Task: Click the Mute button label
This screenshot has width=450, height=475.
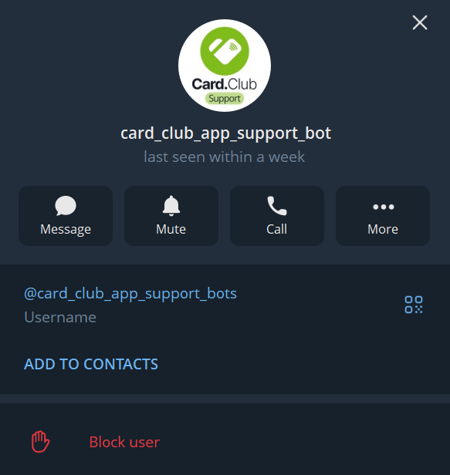Action: [171, 229]
